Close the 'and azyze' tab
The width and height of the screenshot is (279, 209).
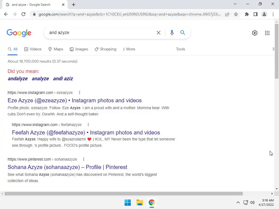tap(63, 5)
